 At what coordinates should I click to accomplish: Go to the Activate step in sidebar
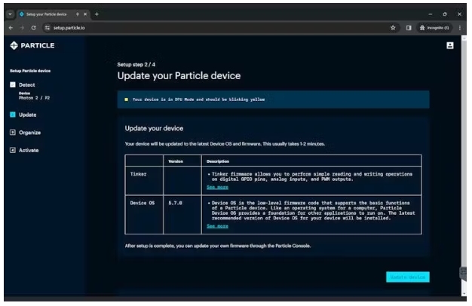(x=28, y=150)
